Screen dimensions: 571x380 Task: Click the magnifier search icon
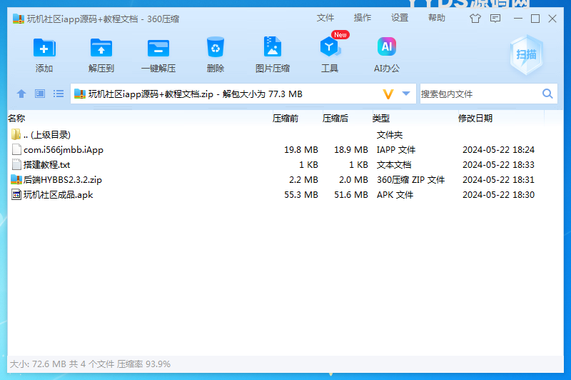point(547,94)
